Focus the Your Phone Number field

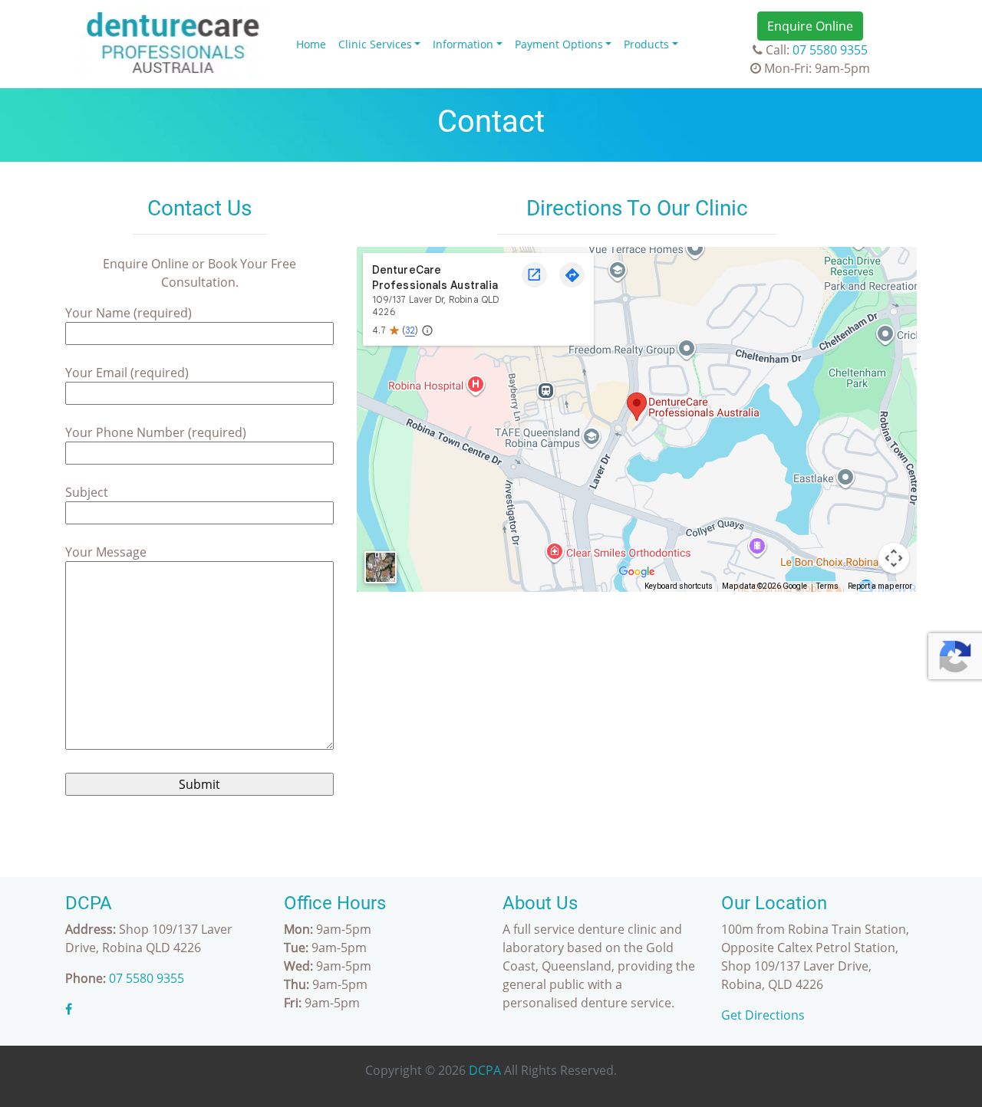[199, 453]
